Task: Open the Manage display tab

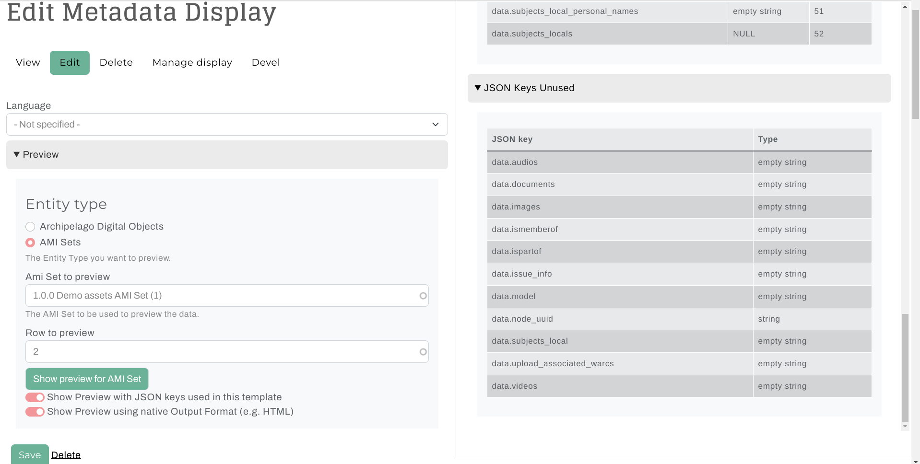Action: (192, 63)
